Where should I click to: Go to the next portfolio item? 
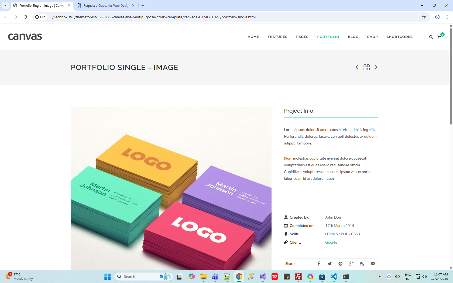[376, 67]
